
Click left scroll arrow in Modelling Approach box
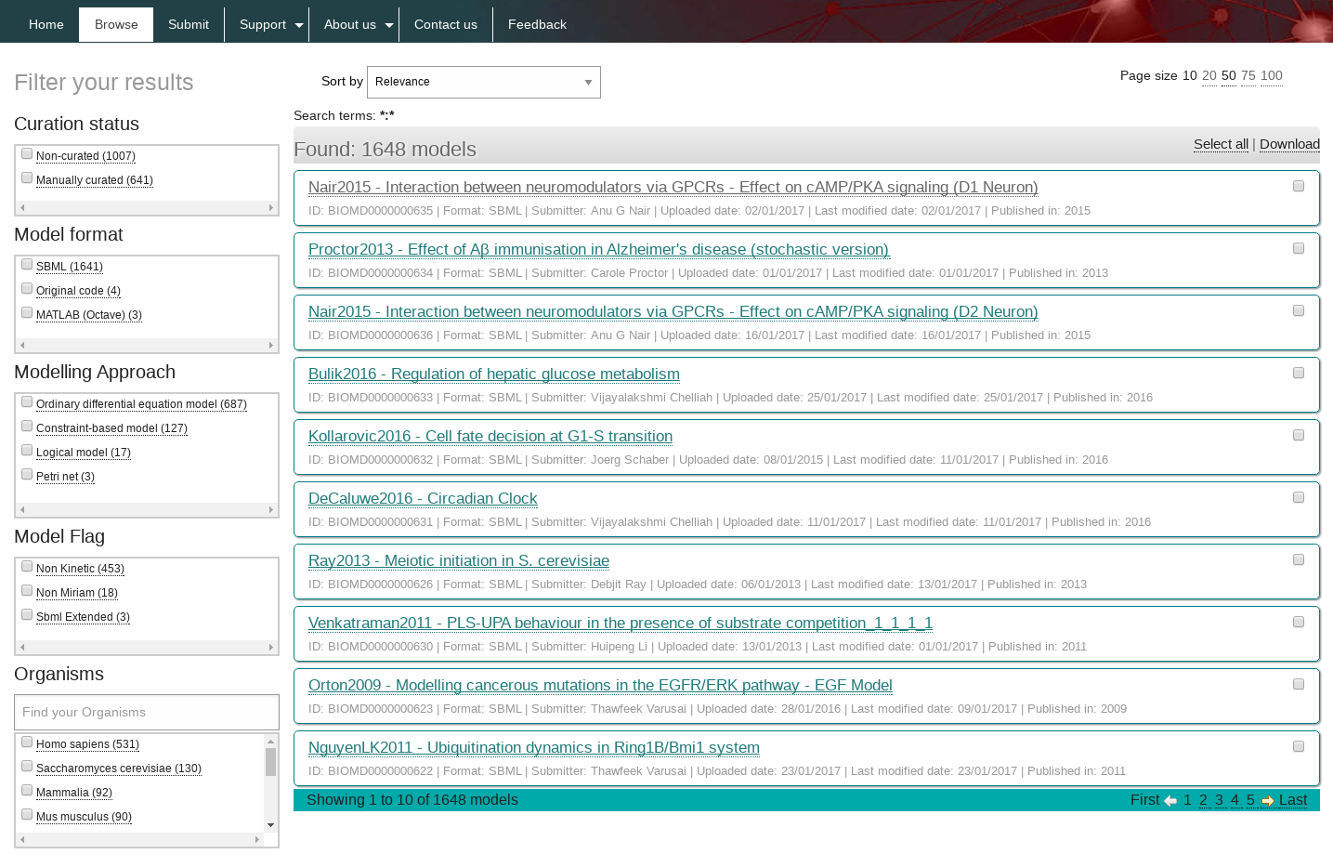click(x=22, y=510)
